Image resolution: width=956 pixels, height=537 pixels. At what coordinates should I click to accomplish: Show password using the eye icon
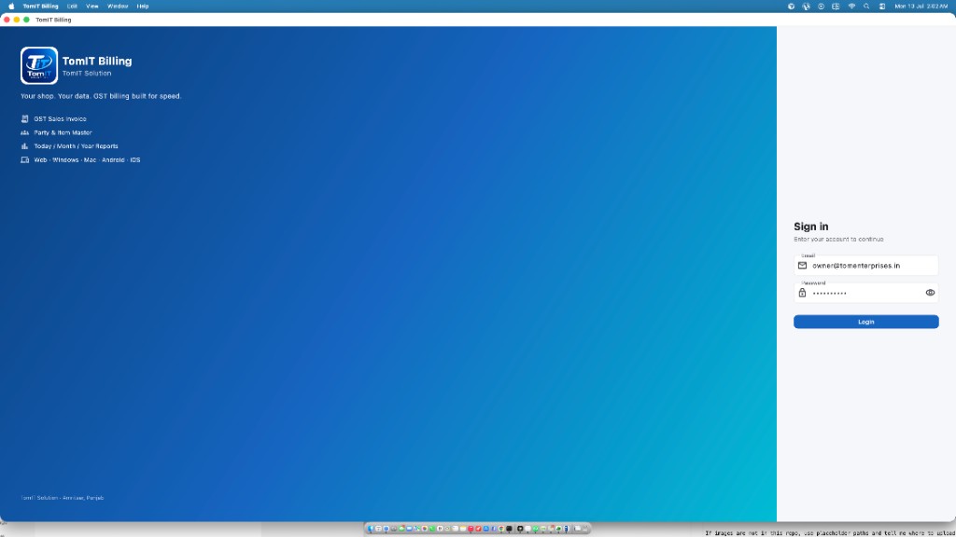pyautogui.click(x=930, y=293)
